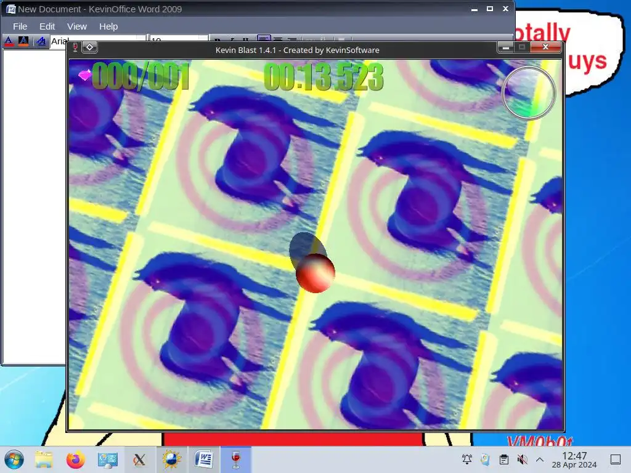Click the font size box in Word toolbar
Screen dimensions: 631x473
[179, 39]
